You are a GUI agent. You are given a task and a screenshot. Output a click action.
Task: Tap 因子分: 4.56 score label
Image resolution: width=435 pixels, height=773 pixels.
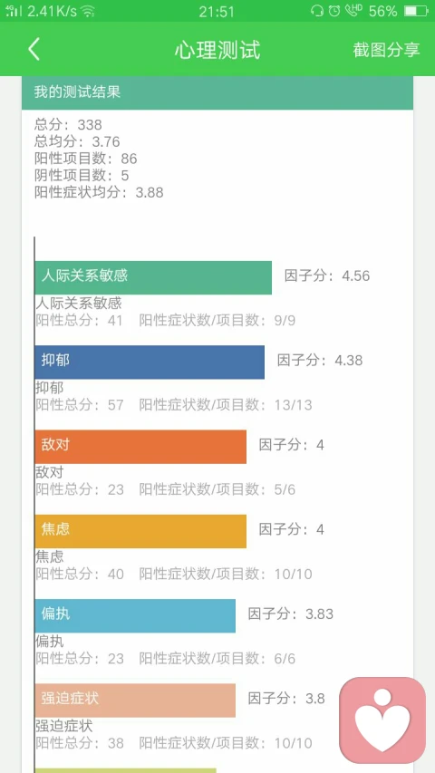click(x=327, y=275)
